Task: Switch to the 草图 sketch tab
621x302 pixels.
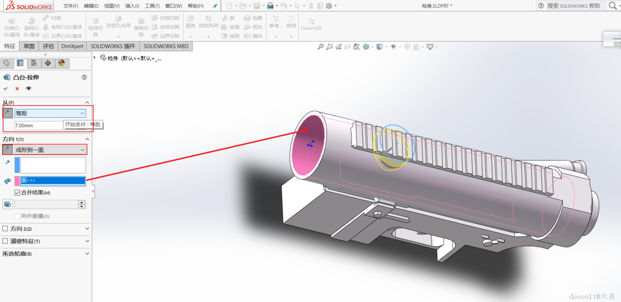Action: pyautogui.click(x=29, y=46)
